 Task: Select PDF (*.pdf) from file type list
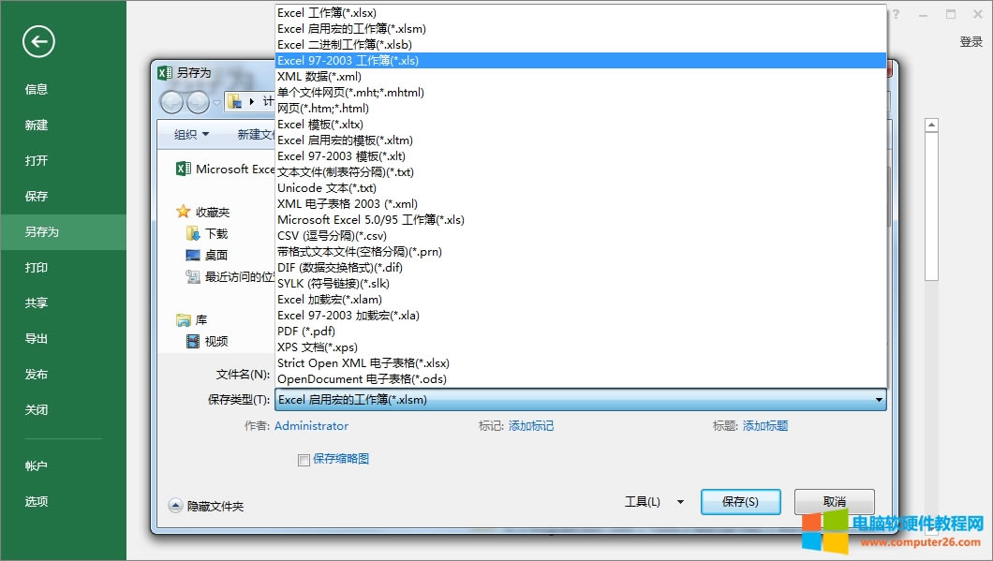pos(305,332)
